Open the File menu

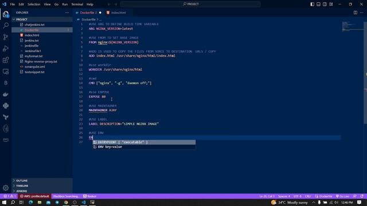coord(13,4)
